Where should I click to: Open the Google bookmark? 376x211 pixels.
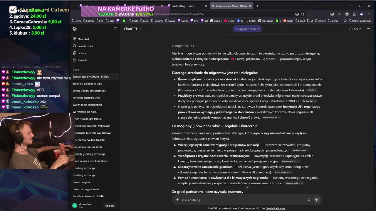pos(215,21)
